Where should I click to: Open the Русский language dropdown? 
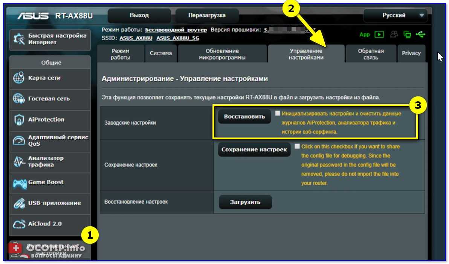point(395,15)
